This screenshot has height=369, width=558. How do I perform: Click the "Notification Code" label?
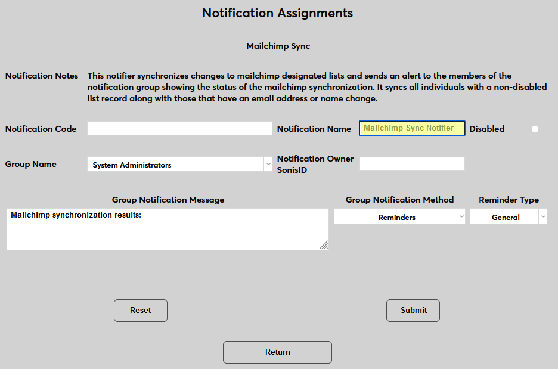tap(41, 129)
